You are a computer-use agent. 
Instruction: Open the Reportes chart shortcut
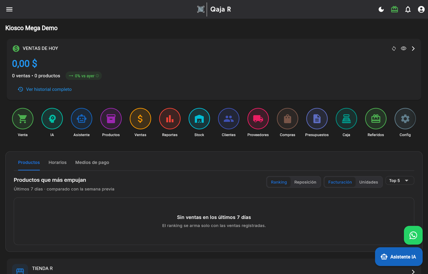(x=170, y=119)
